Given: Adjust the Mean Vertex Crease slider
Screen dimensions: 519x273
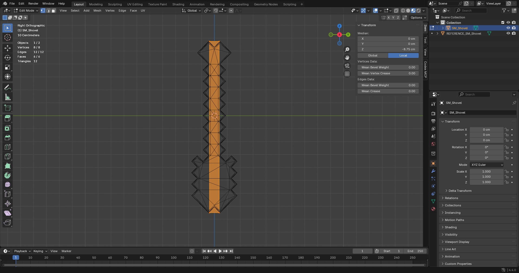Looking at the screenshot, I should pos(388,73).
